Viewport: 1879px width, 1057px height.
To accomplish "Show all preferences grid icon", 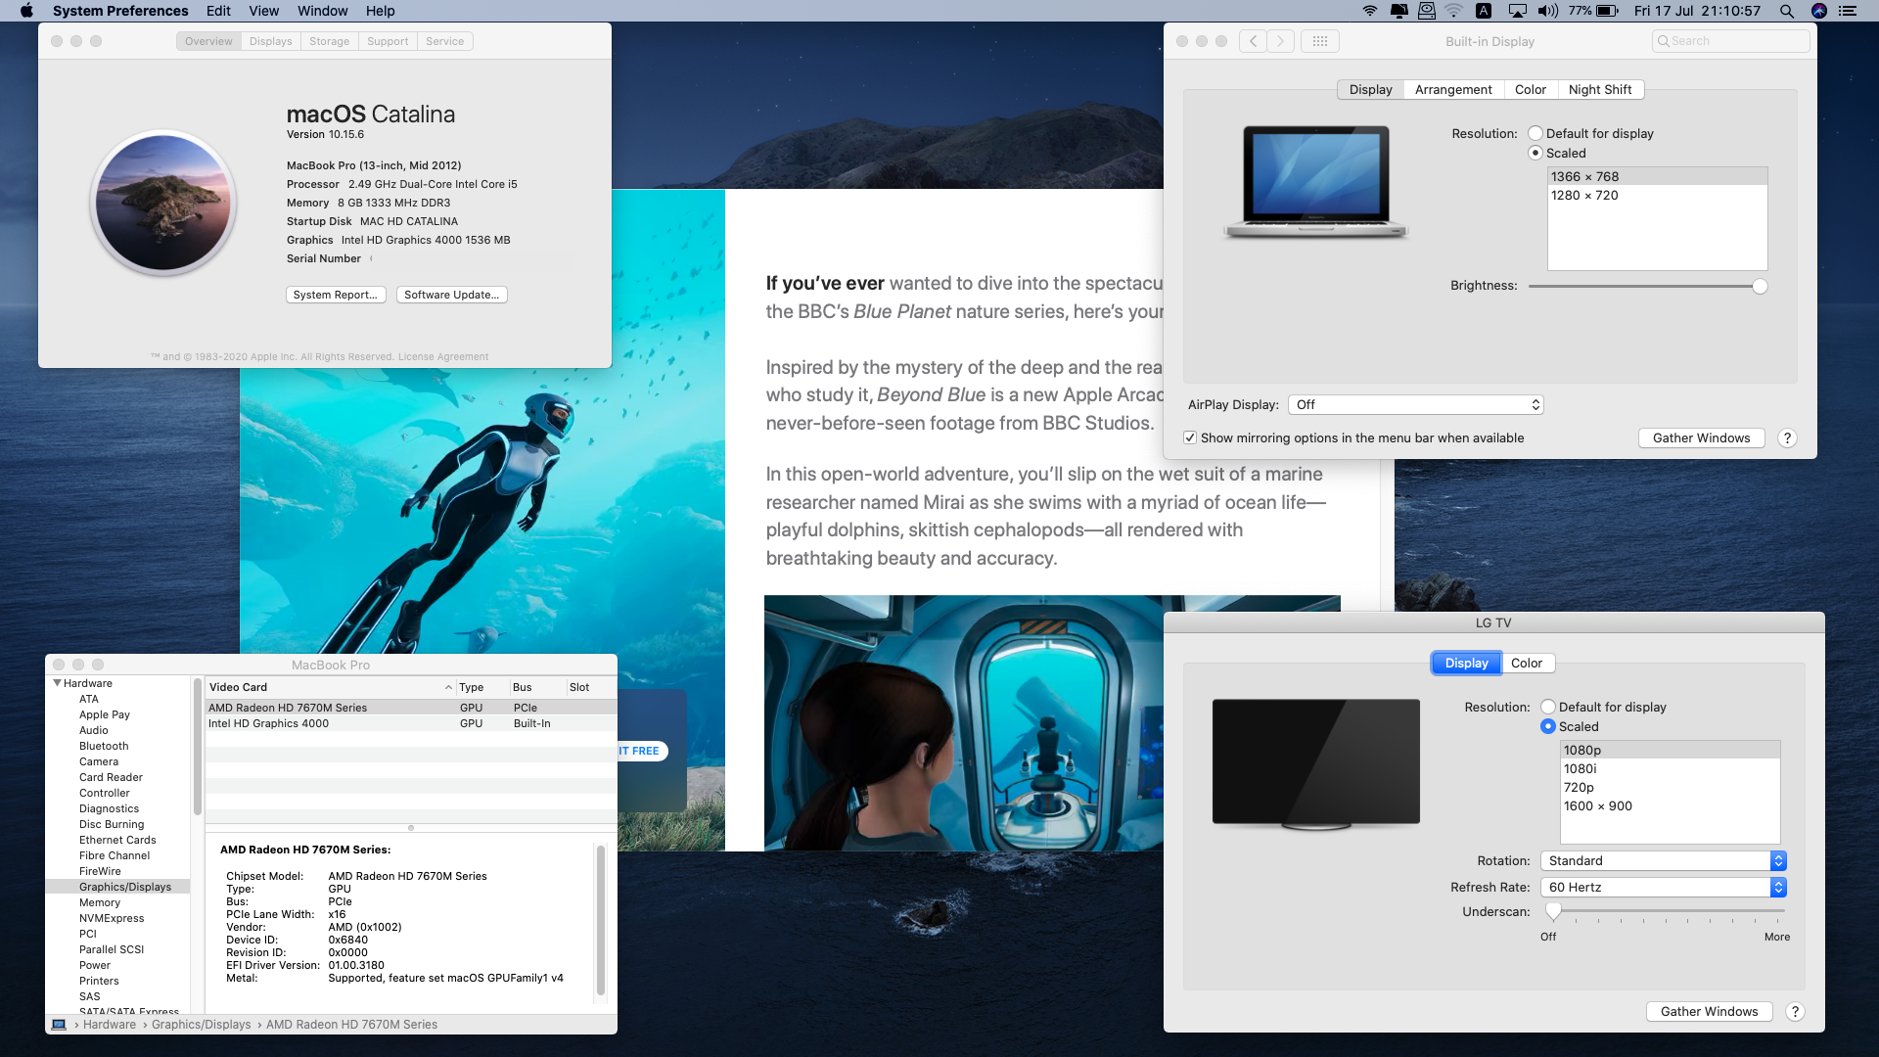I will click(1320, 41).
